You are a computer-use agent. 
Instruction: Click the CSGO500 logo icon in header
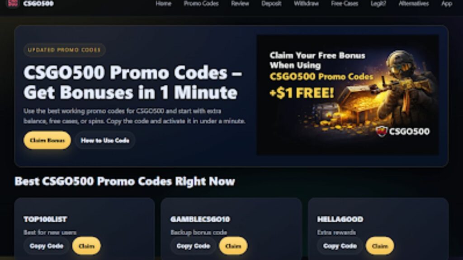click(x=12, y=4)
